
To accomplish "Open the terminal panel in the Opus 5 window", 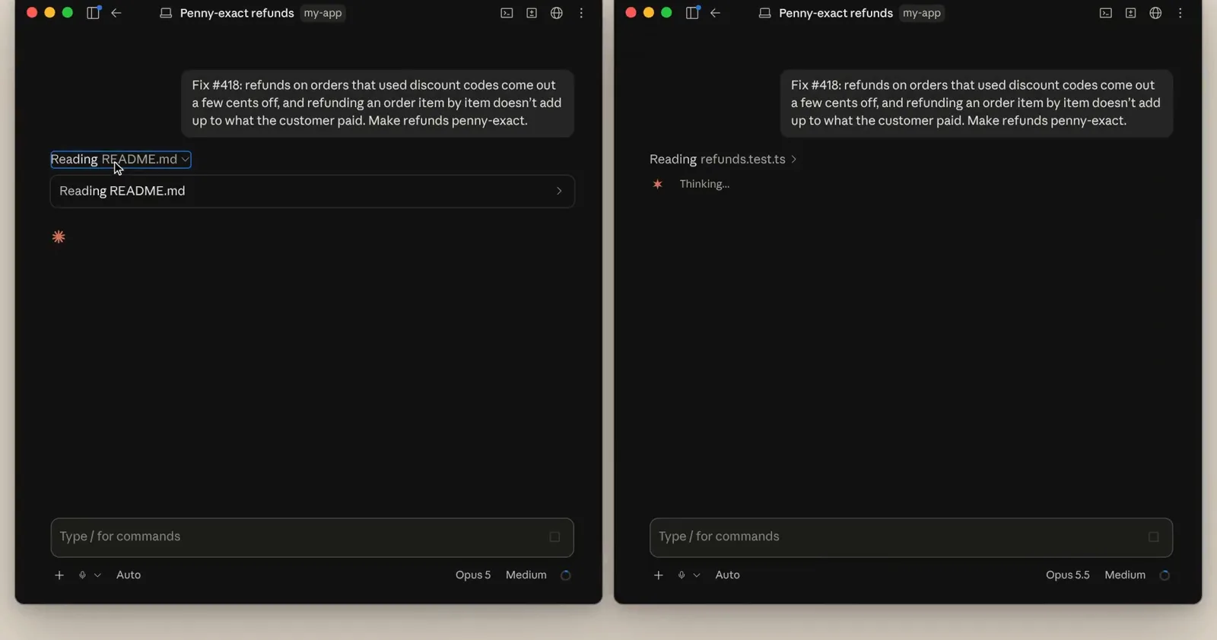I will click(x=507, y=13).
